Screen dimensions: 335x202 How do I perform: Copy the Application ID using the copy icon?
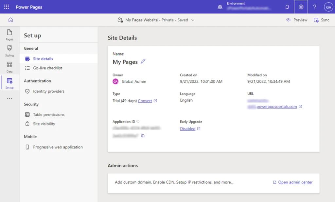pyautogui.click(x=143, y=135)
